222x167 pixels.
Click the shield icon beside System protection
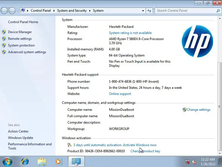[4, 45]
